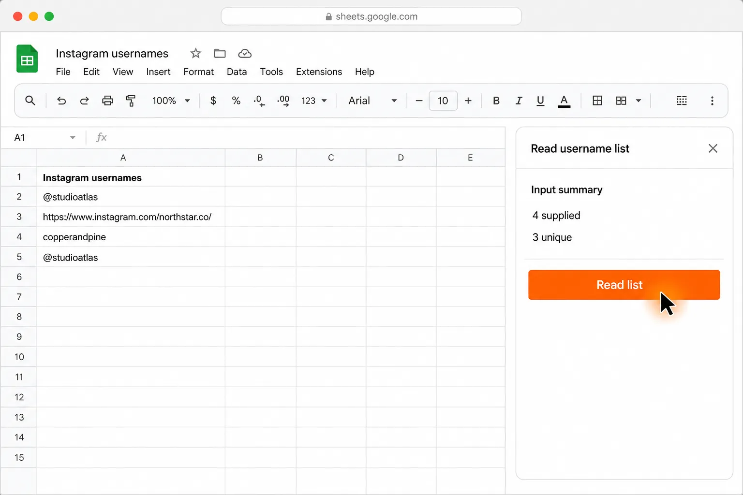Open the 123 number format dropdown
The image size is (743, 495).
(314, 101)
